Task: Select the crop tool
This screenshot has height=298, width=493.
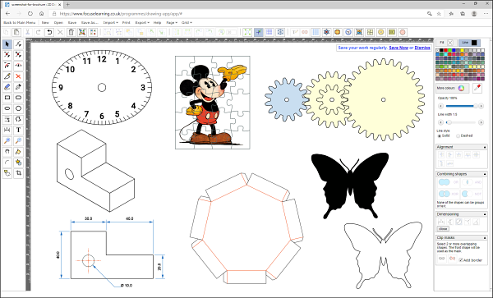Action: click(18, 172)
